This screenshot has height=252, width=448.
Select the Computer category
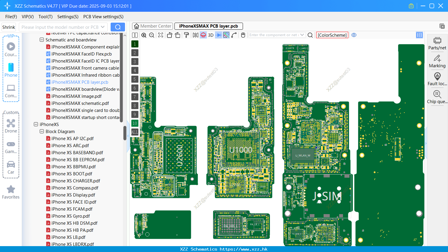click(11, 91)
